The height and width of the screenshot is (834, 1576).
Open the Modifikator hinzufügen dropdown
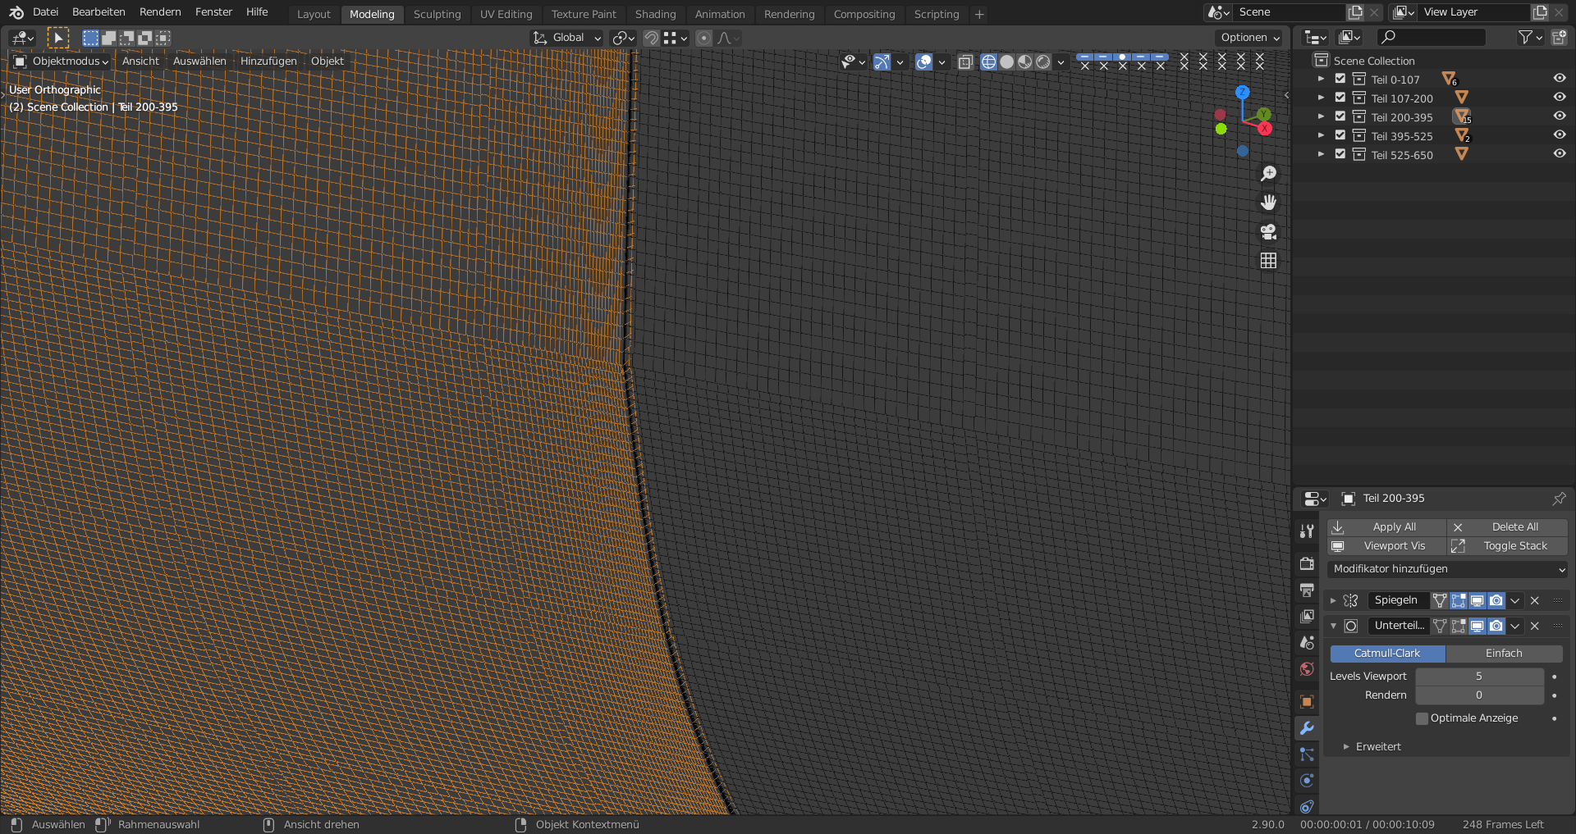click(1447, 569)
